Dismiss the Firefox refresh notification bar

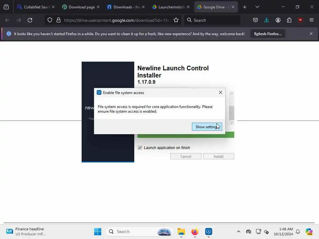pos(311,34)
